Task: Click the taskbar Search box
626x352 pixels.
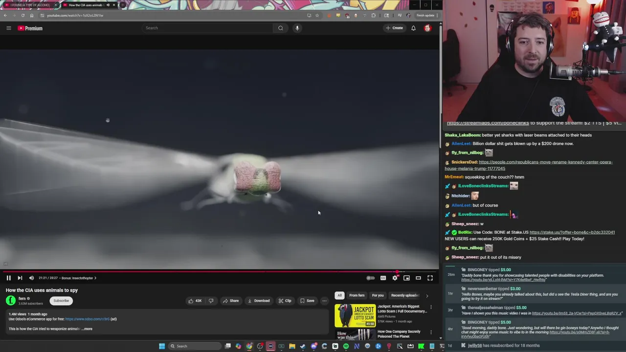Action: coord(195,346)
